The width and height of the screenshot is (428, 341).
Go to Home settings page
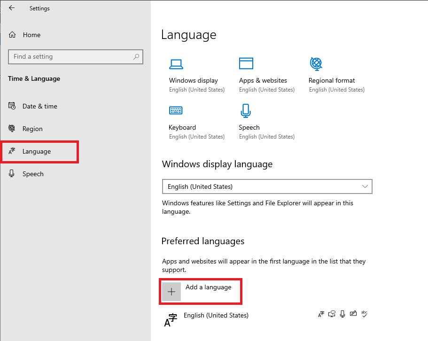31,35
